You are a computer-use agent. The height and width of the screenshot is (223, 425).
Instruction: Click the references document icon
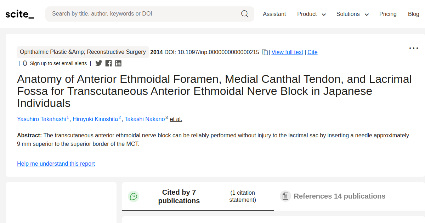[285, 196]
